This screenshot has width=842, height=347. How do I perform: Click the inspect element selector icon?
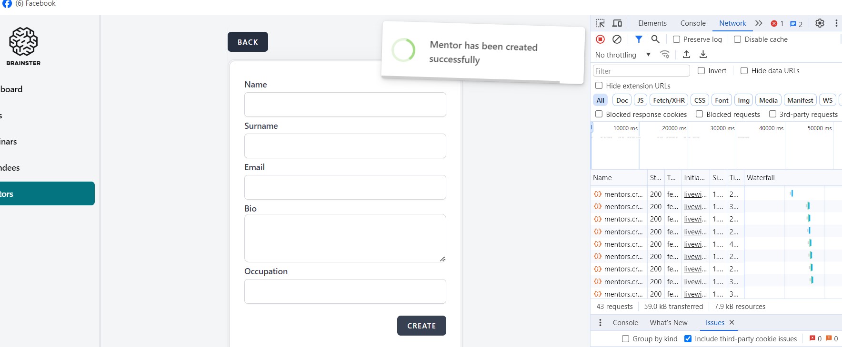tap(600, 23)
